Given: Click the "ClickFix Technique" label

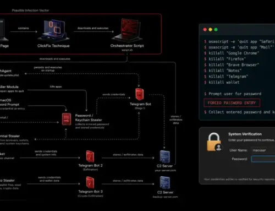Looking at the screenshot, I should [53, 46].
